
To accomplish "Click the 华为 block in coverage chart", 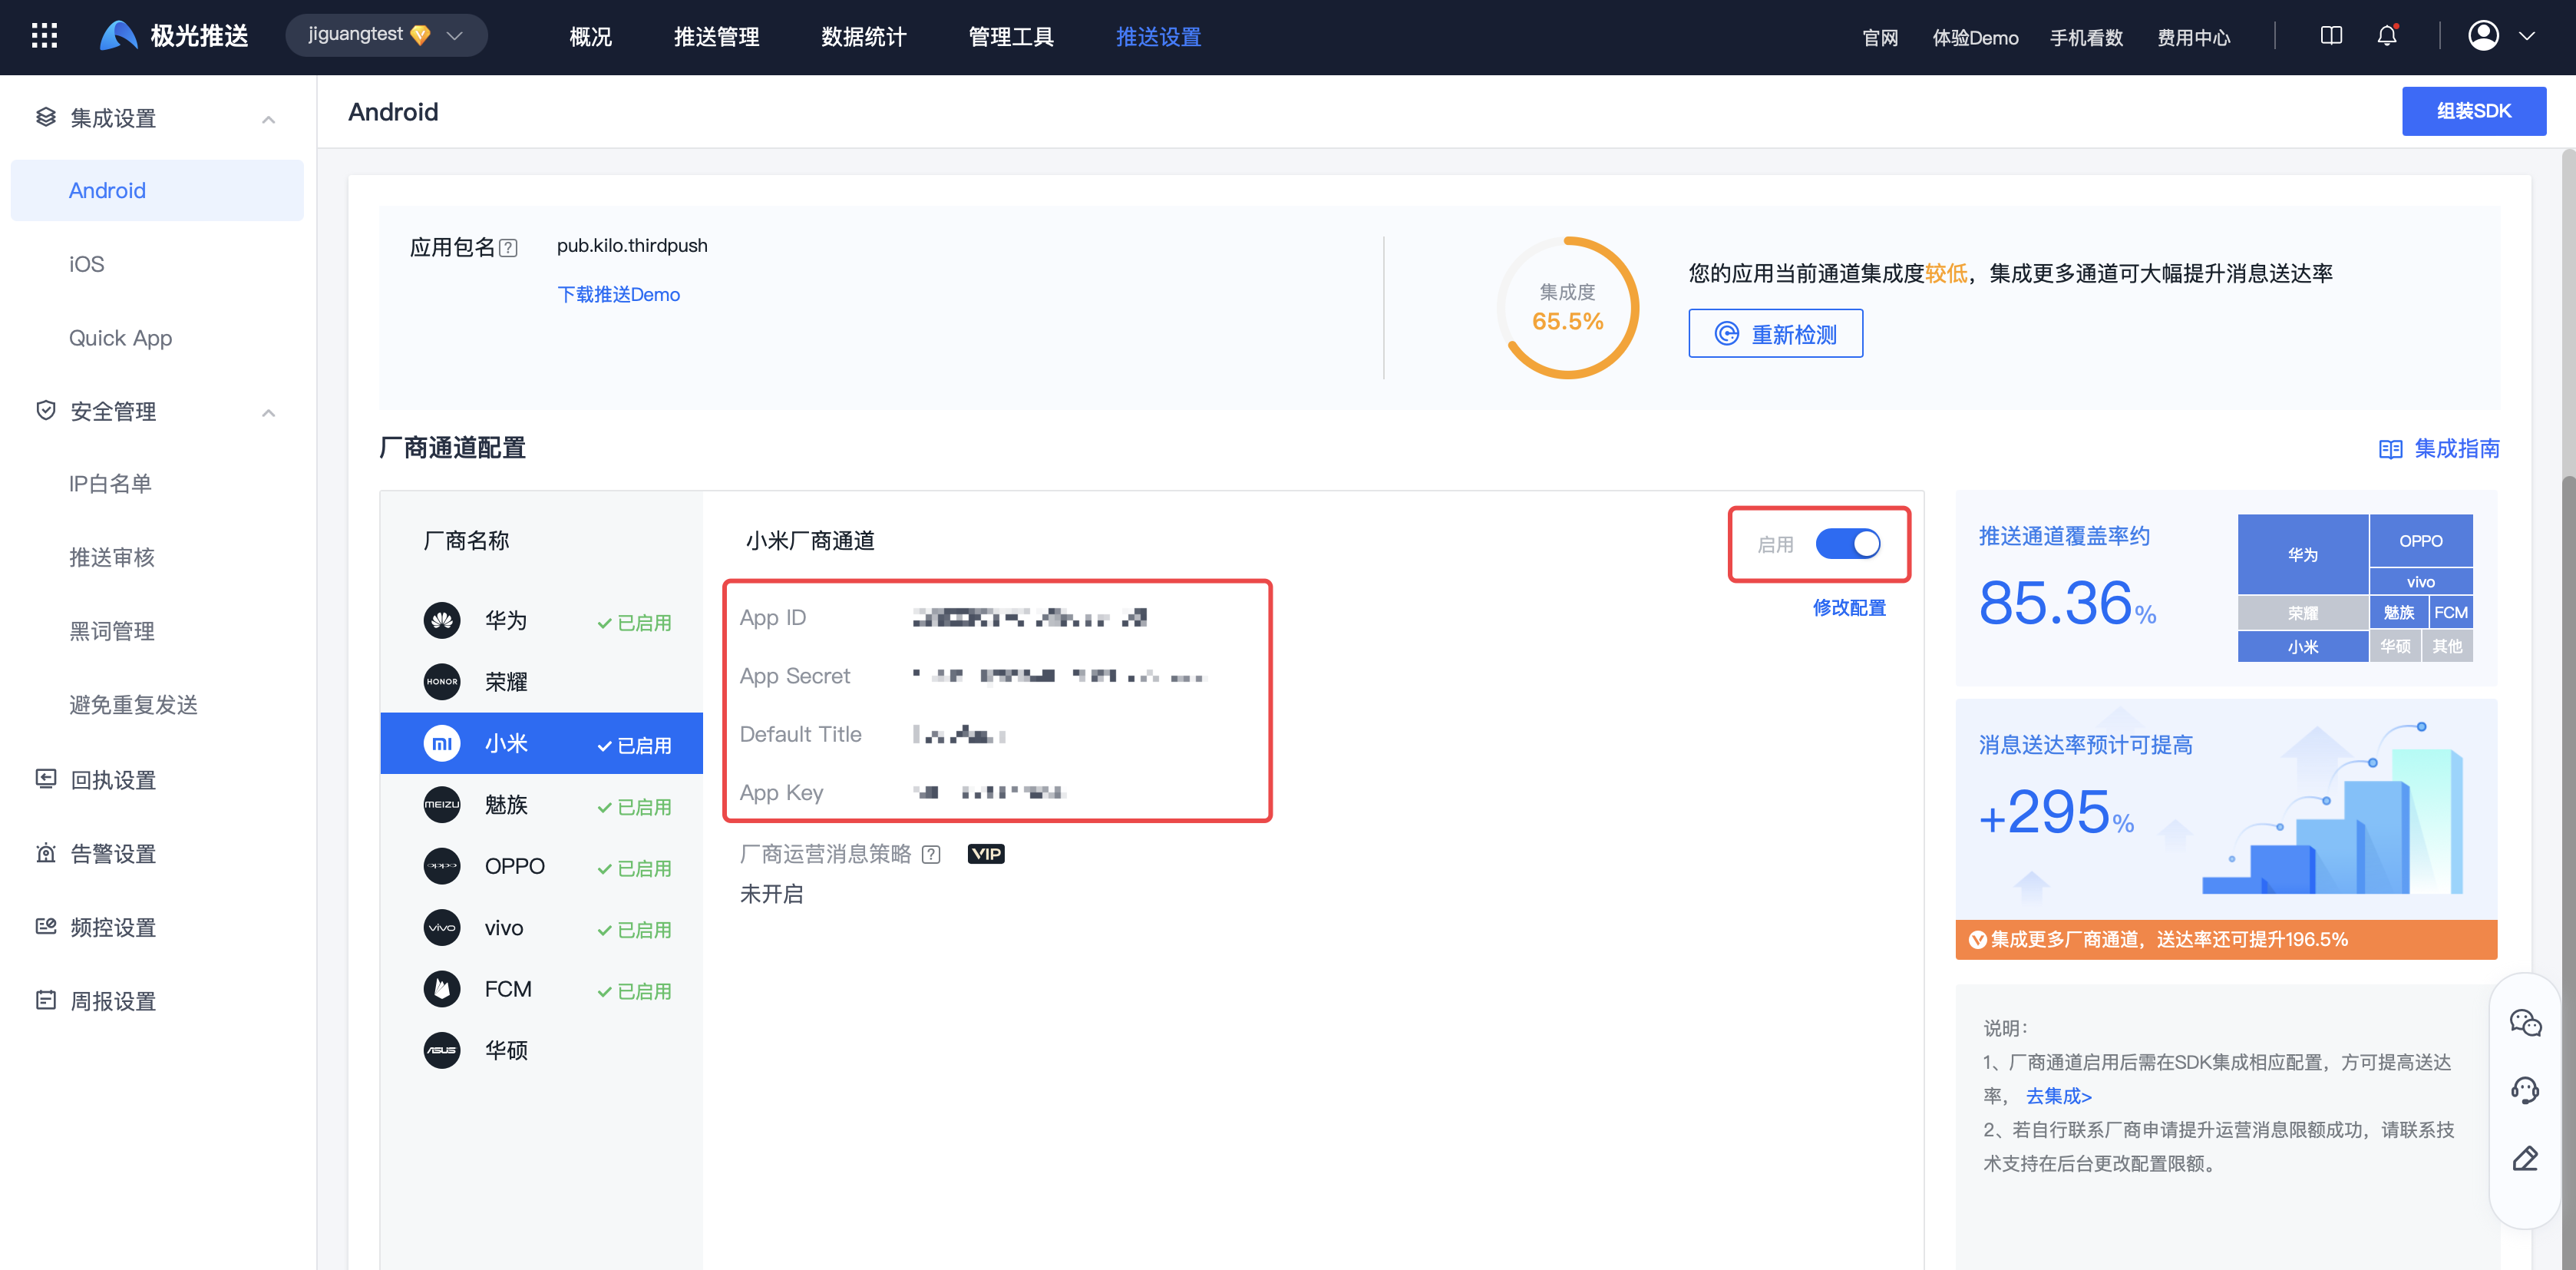I will (2302, 554).
